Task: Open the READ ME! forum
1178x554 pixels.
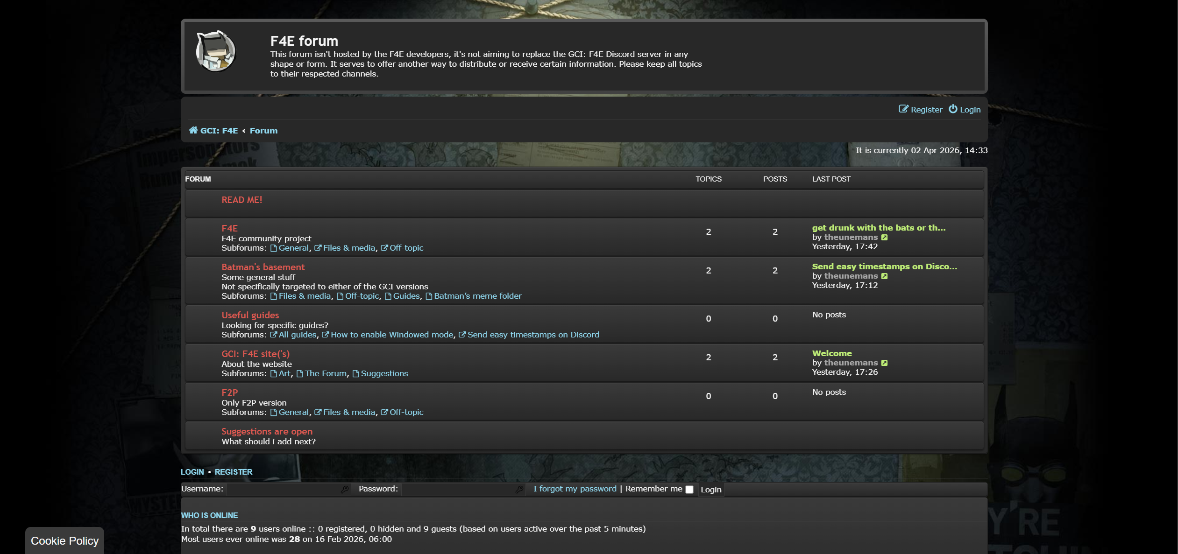Action: pyautogui.click(x=241, y=200)
